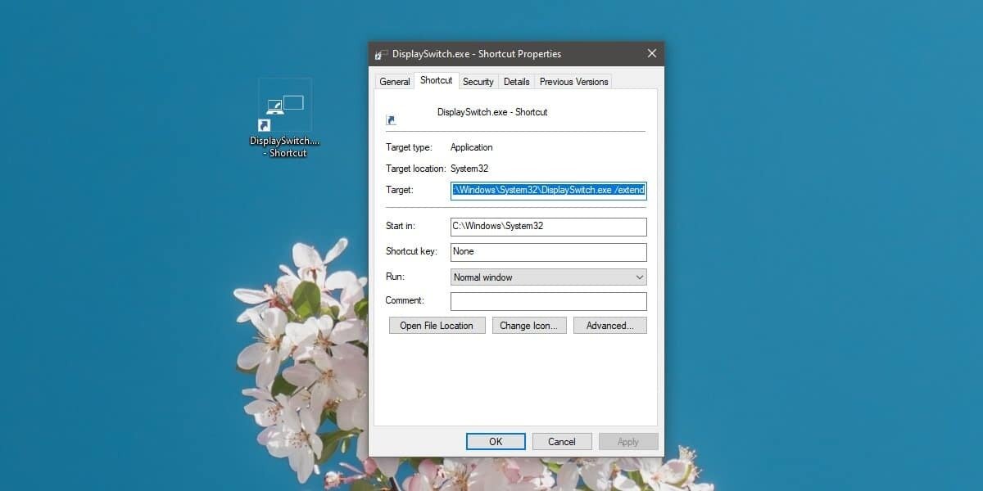Image resolution: width=983 pixels, height=491 pixels.
Task: Click the Shortcut key field showing None
Action: [548, 252]
